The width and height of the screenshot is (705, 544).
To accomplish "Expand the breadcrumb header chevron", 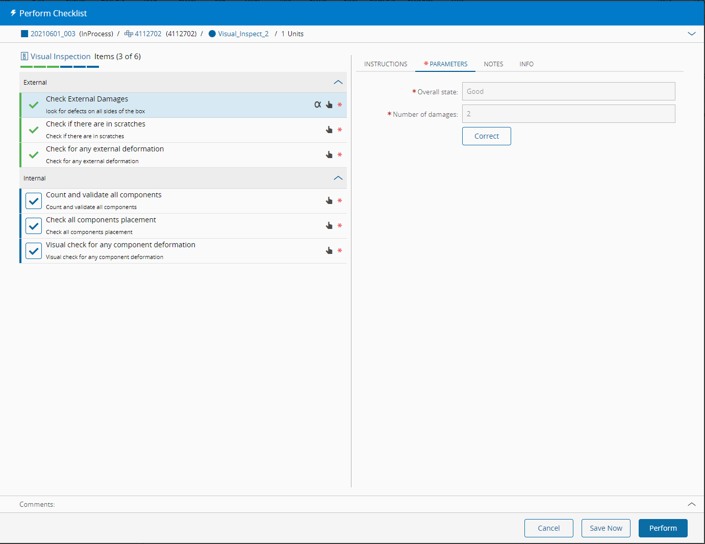I will click(691, 34).
